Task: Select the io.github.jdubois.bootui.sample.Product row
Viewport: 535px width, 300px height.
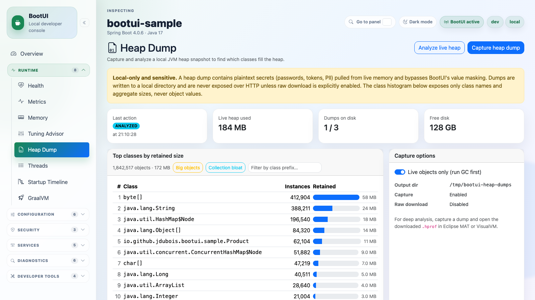Action: pyautogui.click(x=245, y=241)
